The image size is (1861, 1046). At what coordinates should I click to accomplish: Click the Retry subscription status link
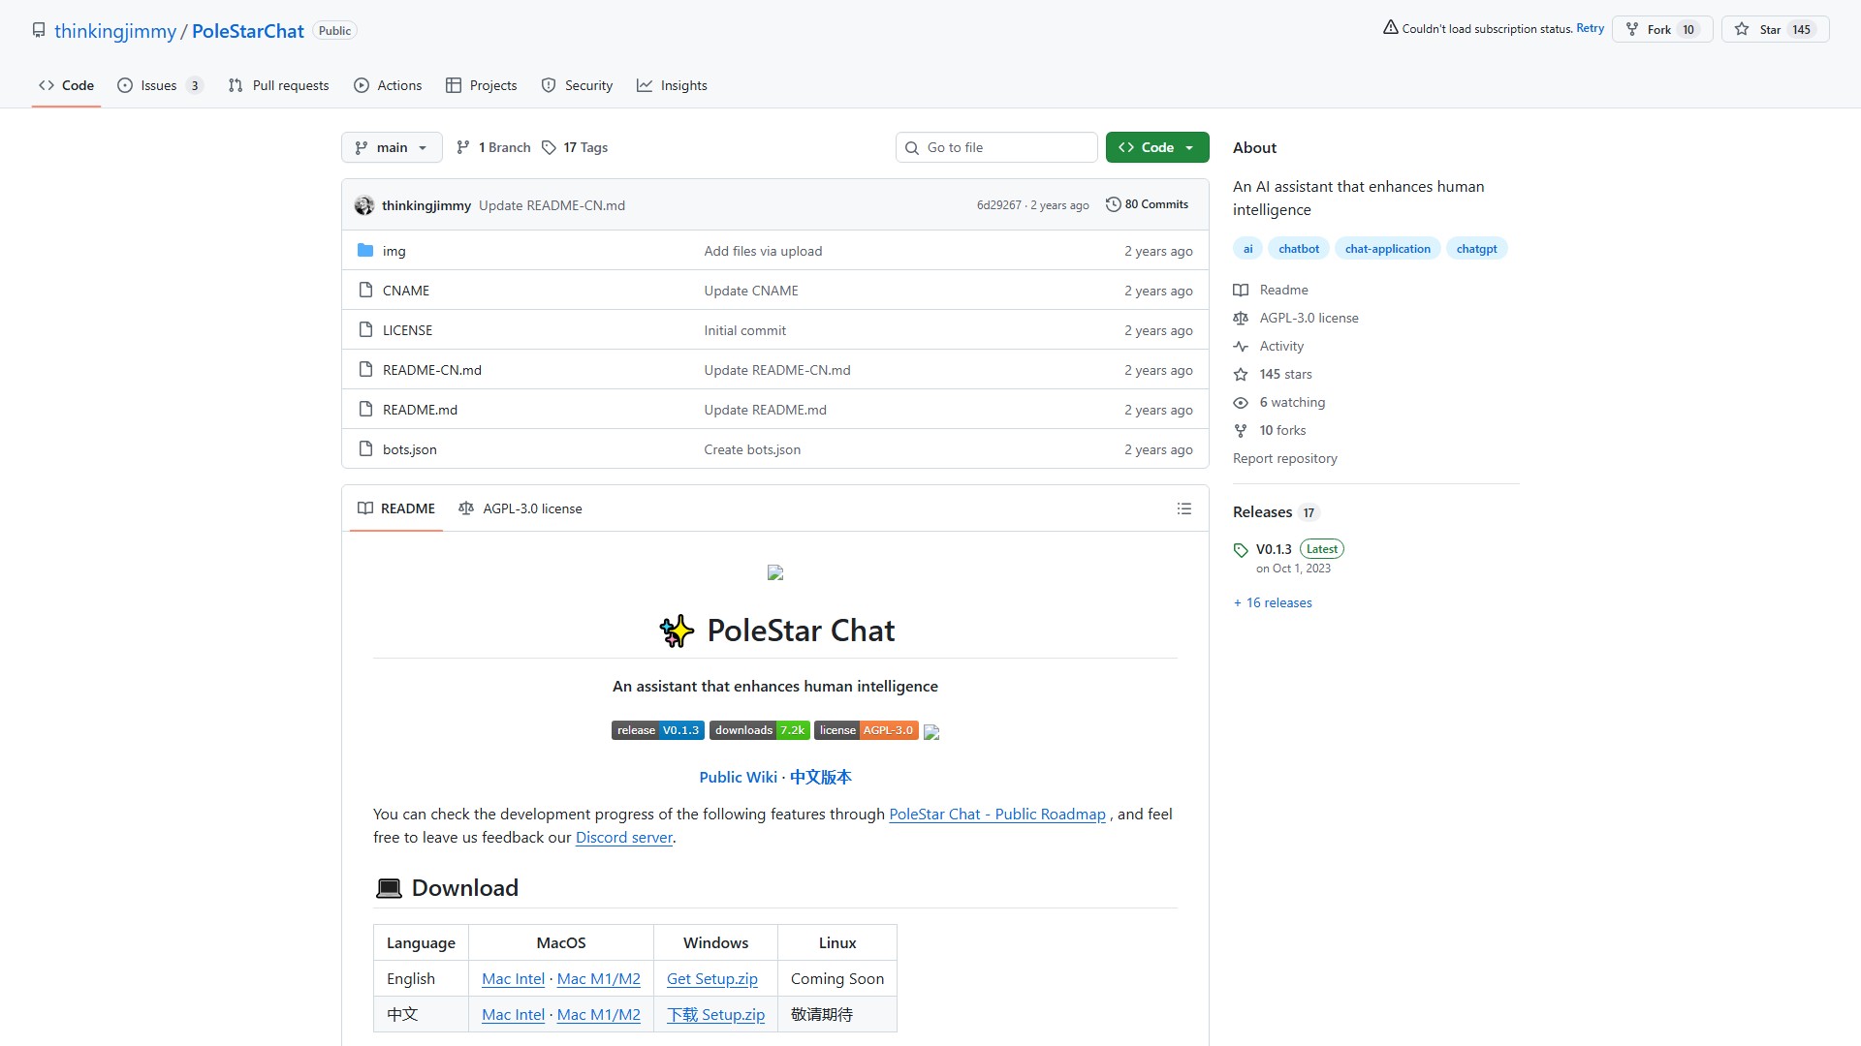pos(1590,28)
